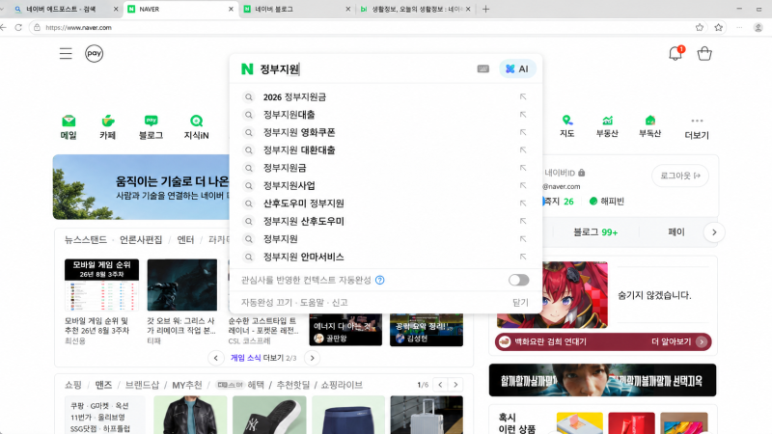Fill search with 정부지원 안마서비스 arrow icon
The image size is (772, 434).
click(x=523, y=257)
